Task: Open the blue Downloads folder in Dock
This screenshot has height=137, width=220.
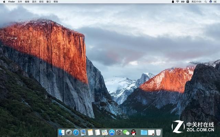Action: coord(144,133)
